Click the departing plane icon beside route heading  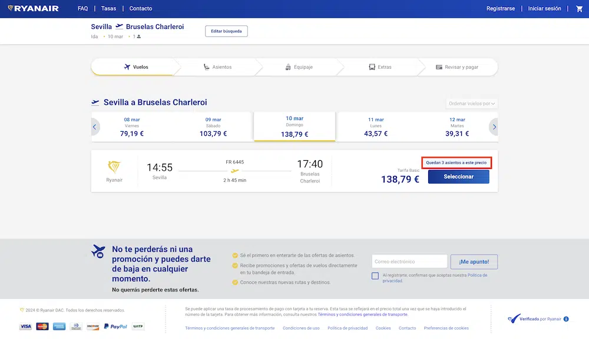95,102
